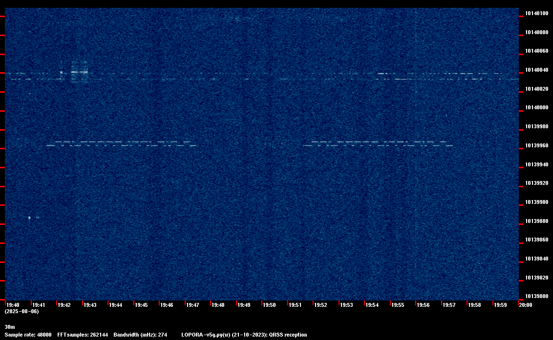Click the 19:40 time label
The width and height of the screenshot is (553, 340).
tap(13, 305)
